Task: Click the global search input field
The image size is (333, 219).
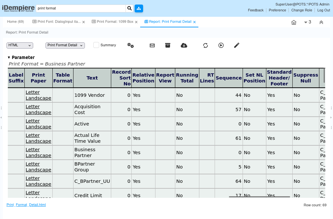Action: click(x=81, y=8)
